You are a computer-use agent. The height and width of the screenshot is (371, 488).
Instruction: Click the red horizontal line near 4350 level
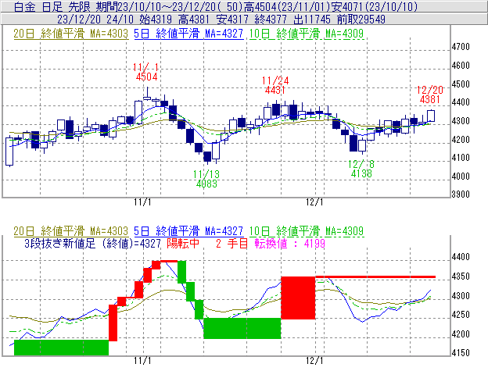[x=375, y=276]
